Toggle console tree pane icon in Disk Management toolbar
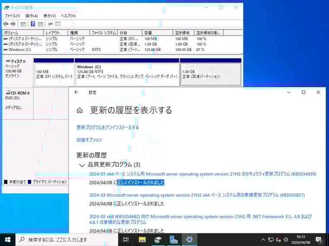 tap(23, 24)
